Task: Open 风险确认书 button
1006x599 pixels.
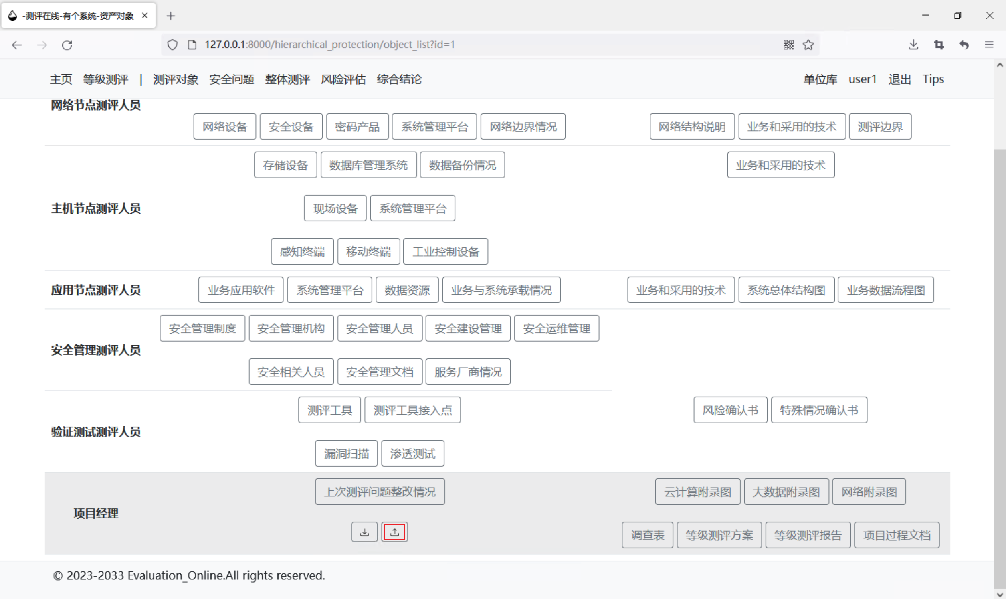Action: [730, 410]
